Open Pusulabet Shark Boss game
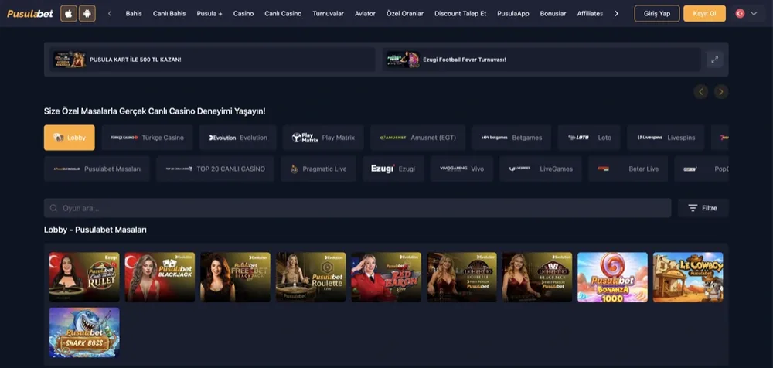Screen dimensions: 773x368 pyautogui.click(x=84, y=332)
